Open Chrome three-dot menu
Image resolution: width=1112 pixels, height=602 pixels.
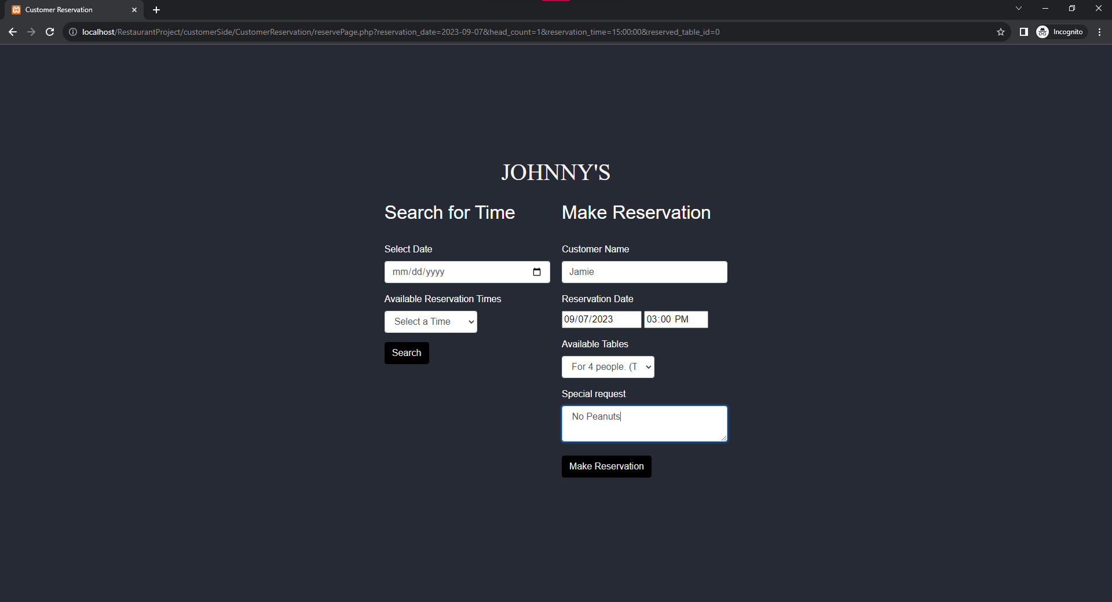[x=1099, y=32]
